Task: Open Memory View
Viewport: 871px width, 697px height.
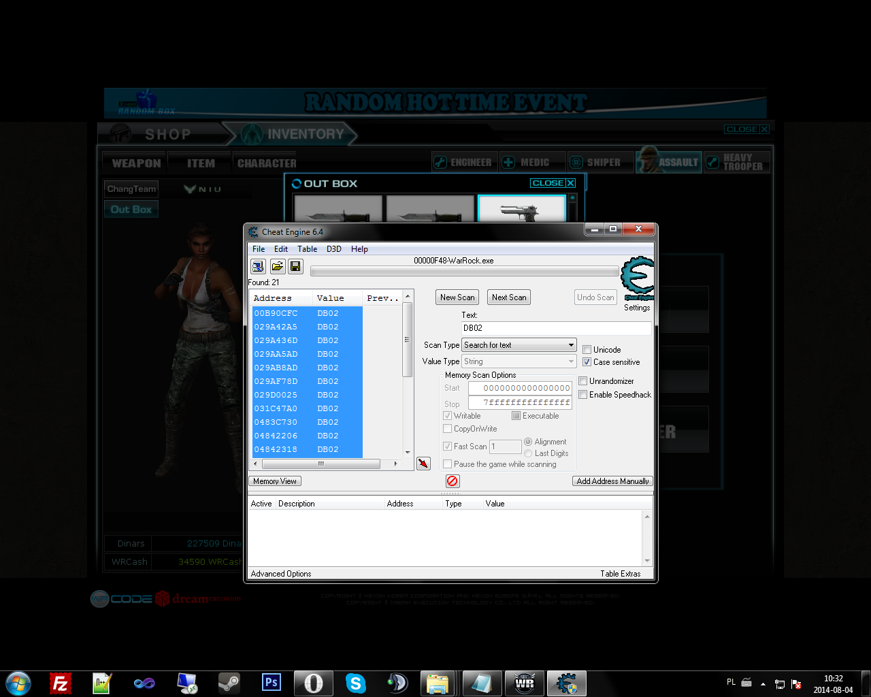Action: tap(275, 481)
